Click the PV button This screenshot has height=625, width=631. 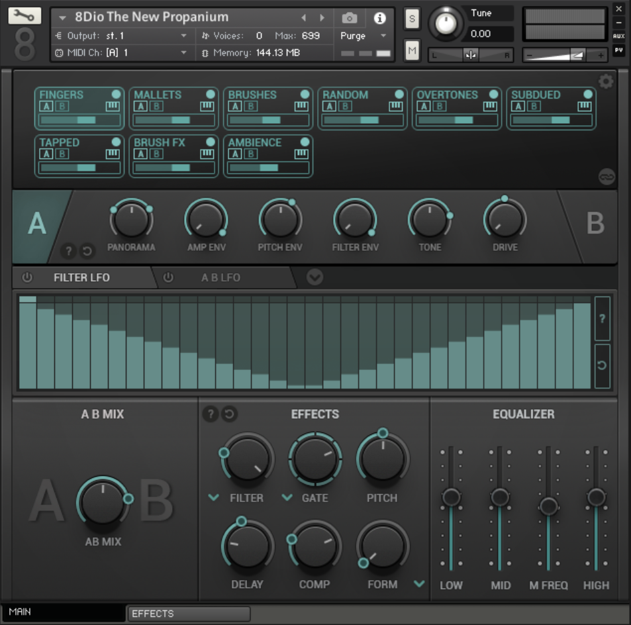(x=618, y=50)
